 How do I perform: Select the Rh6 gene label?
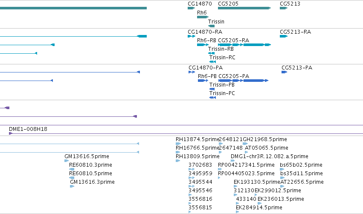click(202, 13)
